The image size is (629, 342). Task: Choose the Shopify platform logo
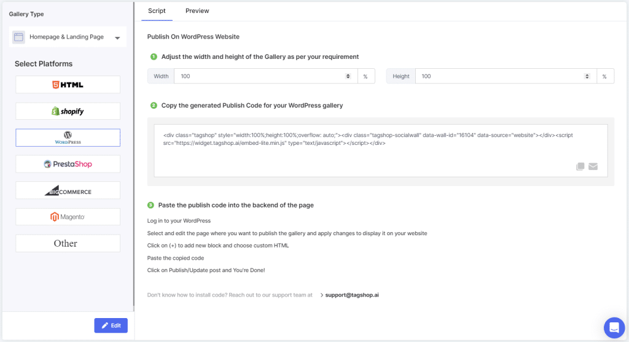tap(68, 111)
